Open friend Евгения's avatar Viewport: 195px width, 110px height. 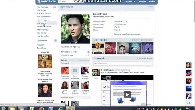tap(85, 71)
